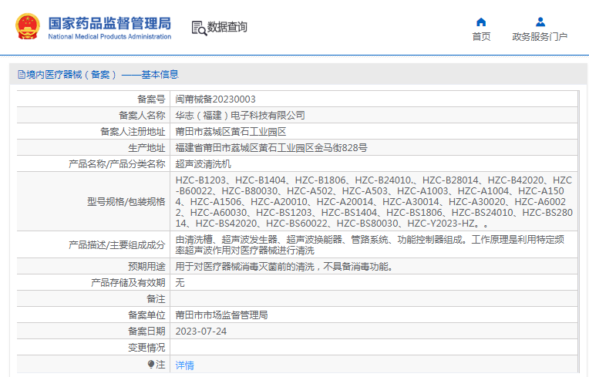589x377 pixels.
Task: Go to 首页 text label
Action: (x=481, y=37)
